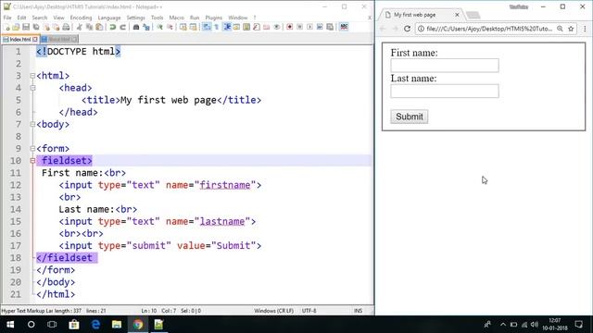Open the Function List toolbar icon
Screen dimensions: 593x333
point(257,27)
